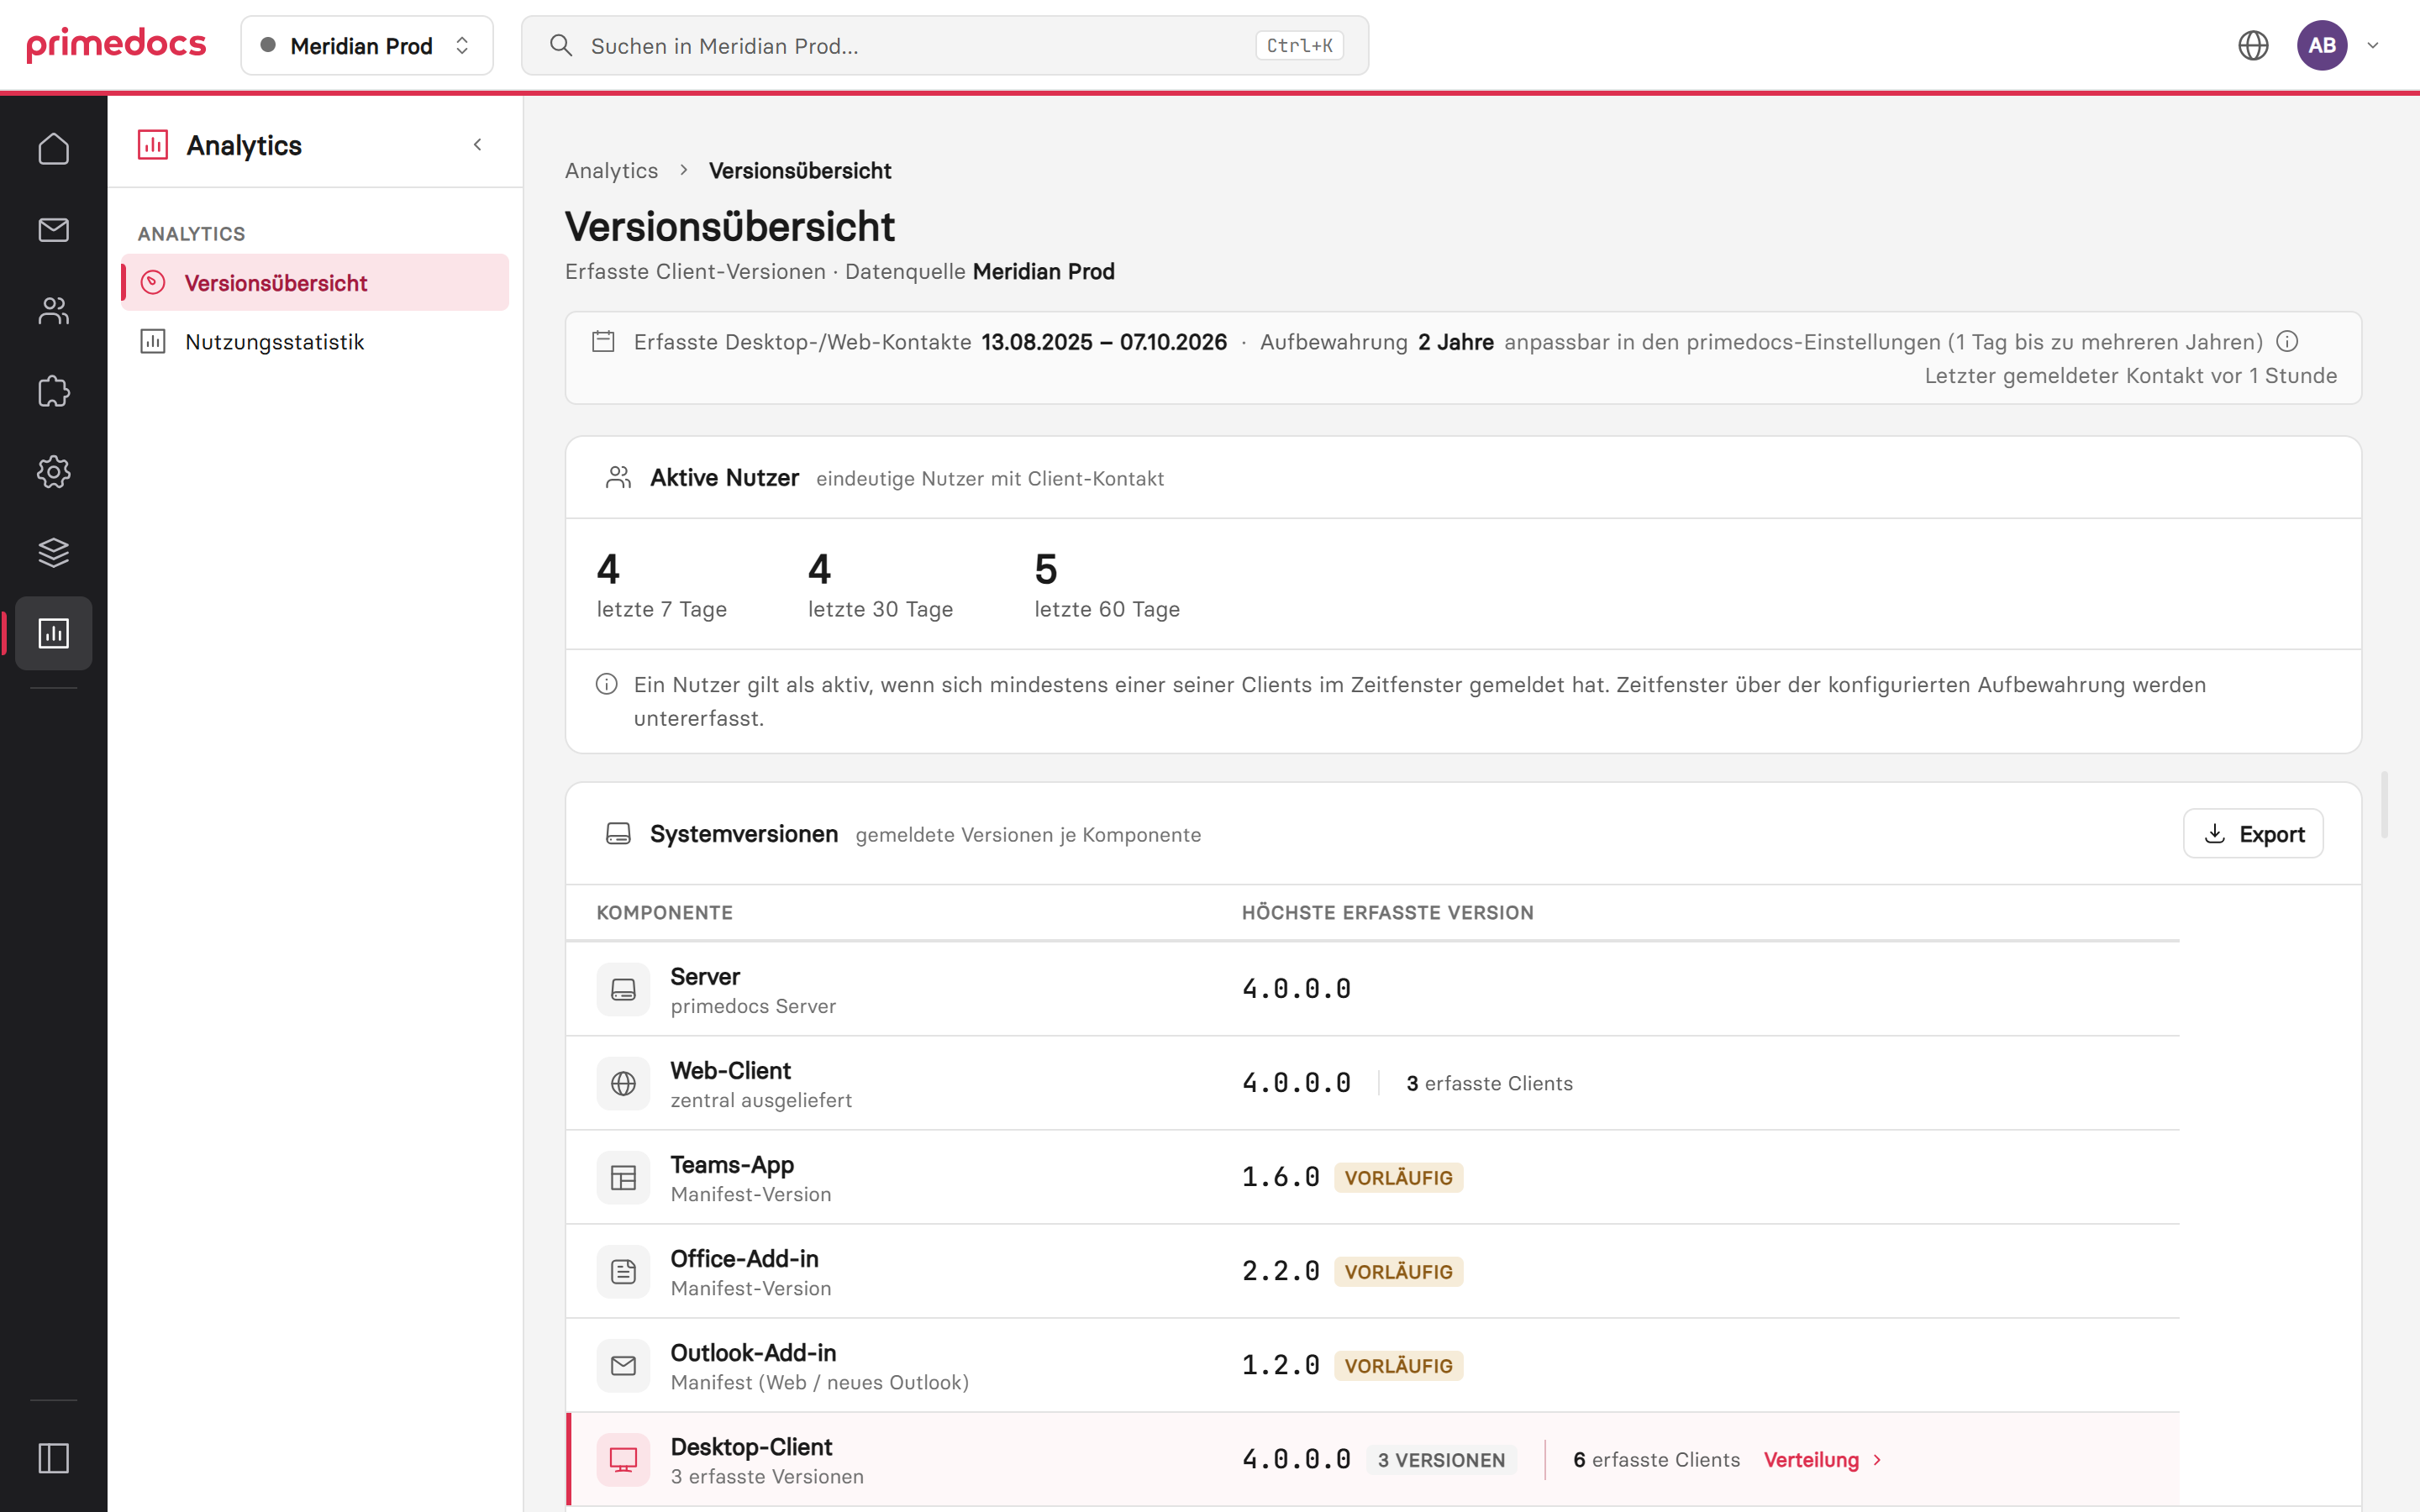This screenshot has height=1512, width=2420.
Task: Click the Server row icon
Action: tap(623, 990)
